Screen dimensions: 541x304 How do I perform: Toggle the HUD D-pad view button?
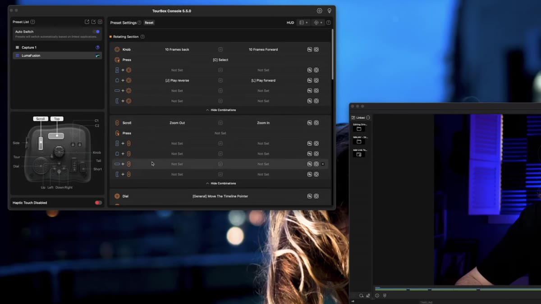pyautogui.click(x=317, y=22)
